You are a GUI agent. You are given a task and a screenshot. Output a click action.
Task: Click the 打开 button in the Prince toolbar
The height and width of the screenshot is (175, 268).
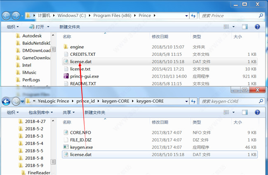(x=37, y=27)
